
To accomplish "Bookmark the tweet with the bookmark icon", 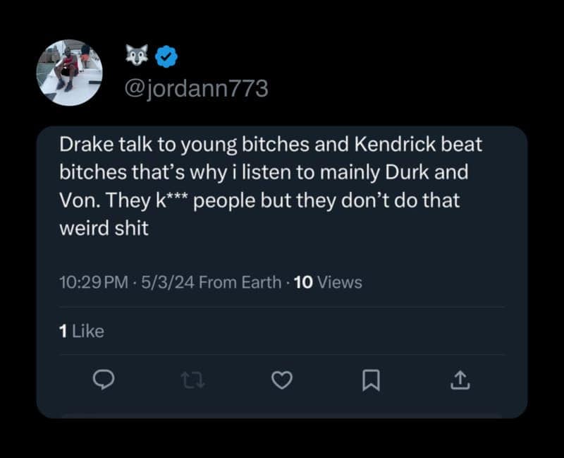I will pos(371,380).
